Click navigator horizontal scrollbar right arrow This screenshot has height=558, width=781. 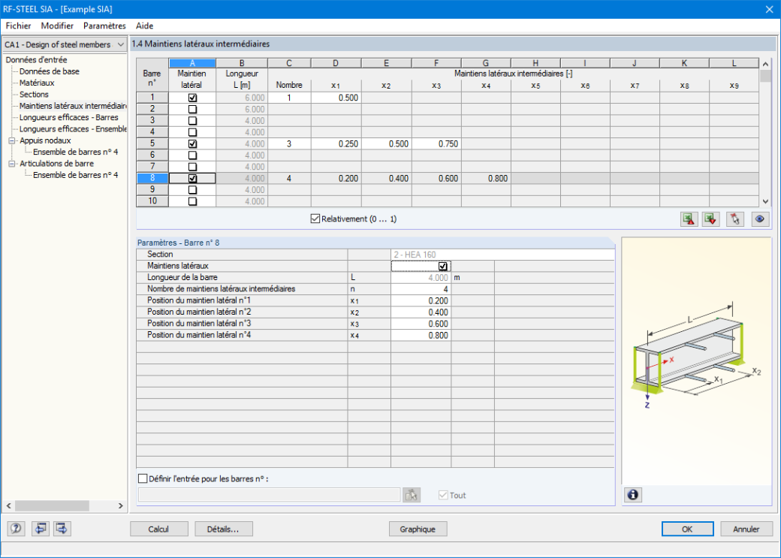point(121,505)
